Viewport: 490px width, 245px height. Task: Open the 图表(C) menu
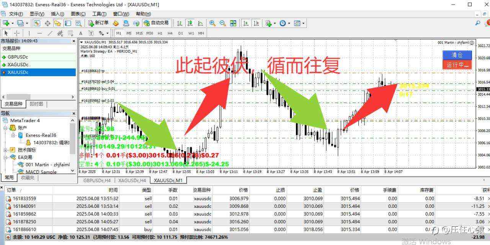[x=78, y=14]
